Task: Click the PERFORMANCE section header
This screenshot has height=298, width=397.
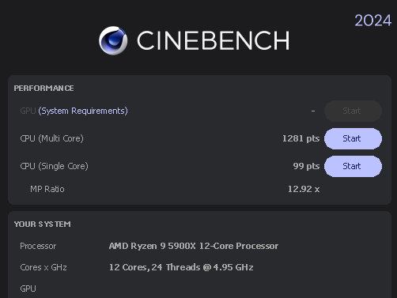Action: coord(43,89)
